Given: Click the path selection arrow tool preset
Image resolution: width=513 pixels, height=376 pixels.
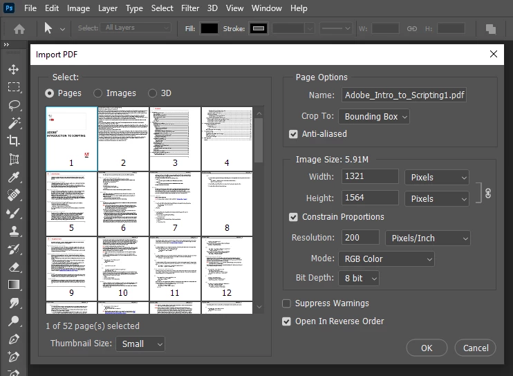Looking at the screenshot, I should 48,28.
